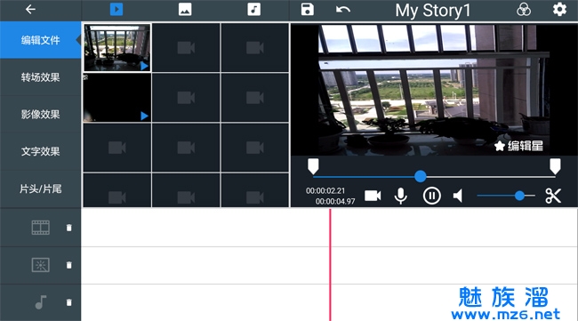Open the image media tab icon
Screen dimensions: 578x321
click(x=185, y=9)
